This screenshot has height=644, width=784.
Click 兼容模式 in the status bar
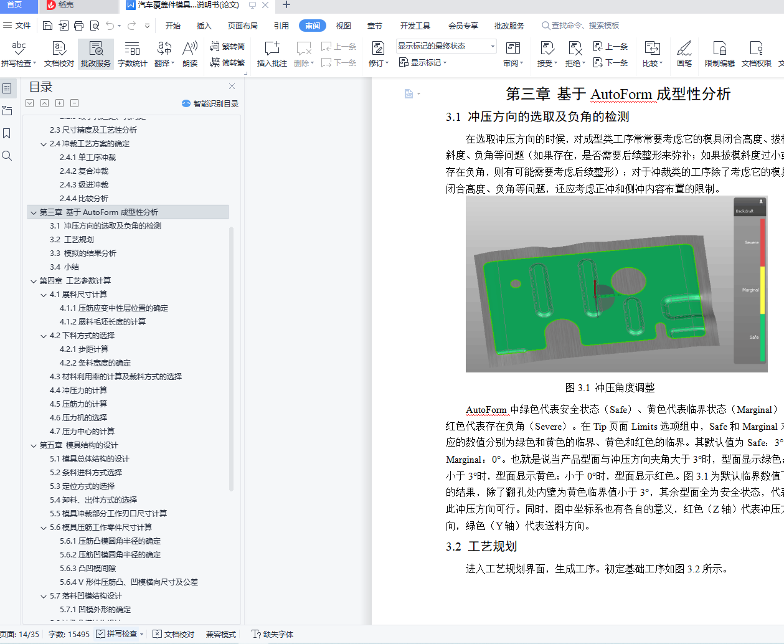(221, 634)
